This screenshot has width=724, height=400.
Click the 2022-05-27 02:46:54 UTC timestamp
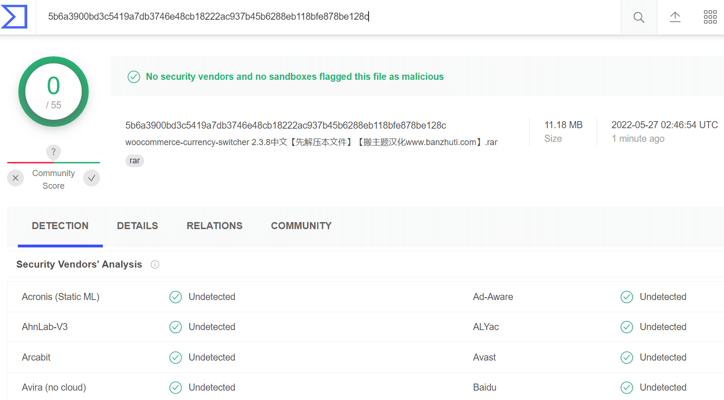tap(664, 125)
